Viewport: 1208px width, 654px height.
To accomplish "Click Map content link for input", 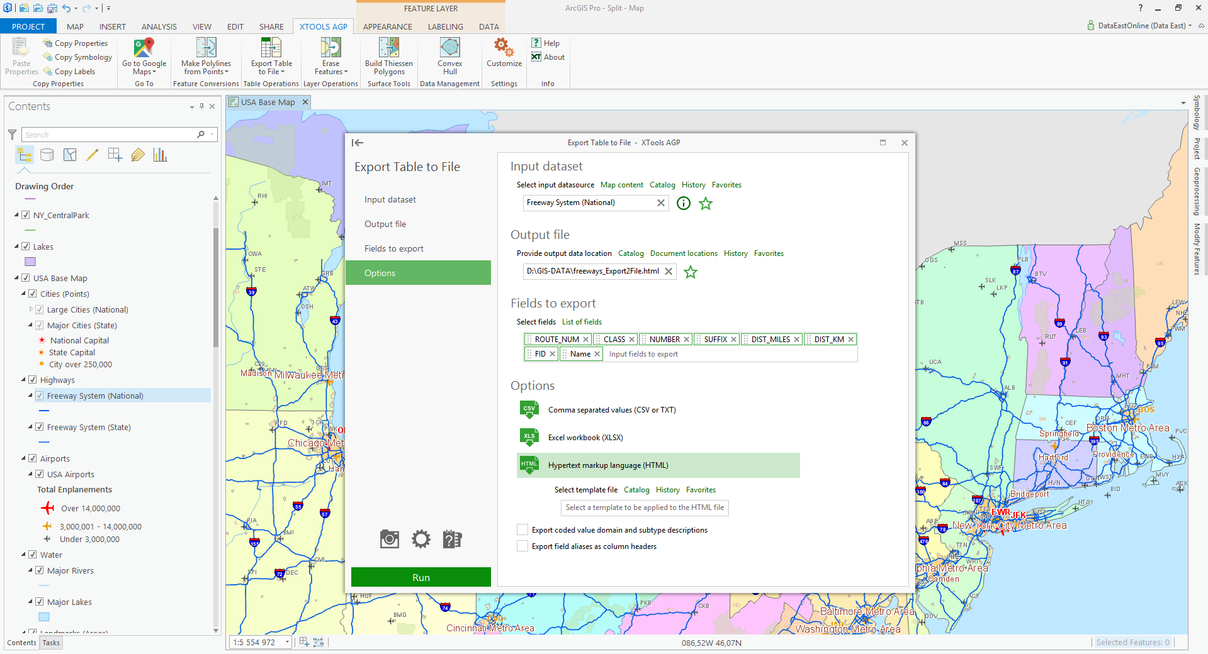I will tap(622, 185).
